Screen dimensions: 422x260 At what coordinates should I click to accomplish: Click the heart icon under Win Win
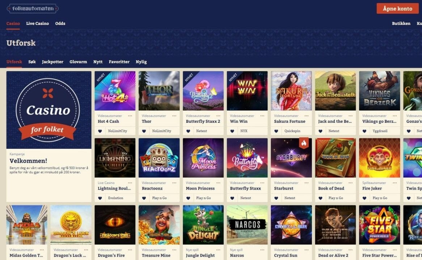pos(232,131)
